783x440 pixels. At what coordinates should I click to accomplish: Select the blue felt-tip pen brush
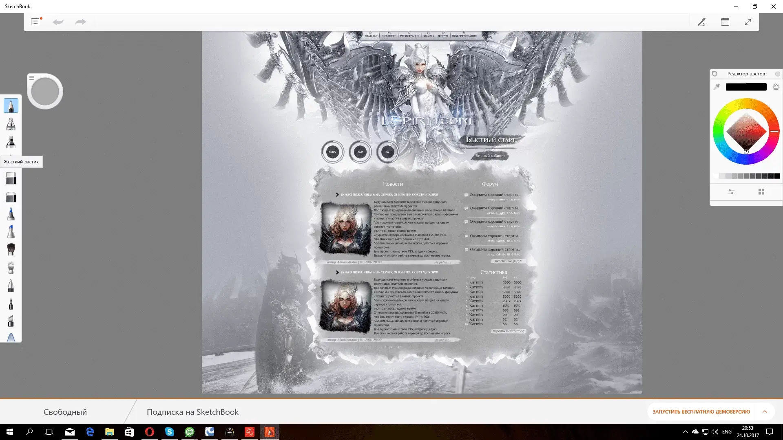[x=11, y=214]
